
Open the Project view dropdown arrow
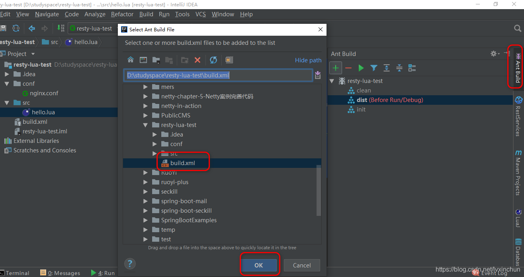[33, 54]
